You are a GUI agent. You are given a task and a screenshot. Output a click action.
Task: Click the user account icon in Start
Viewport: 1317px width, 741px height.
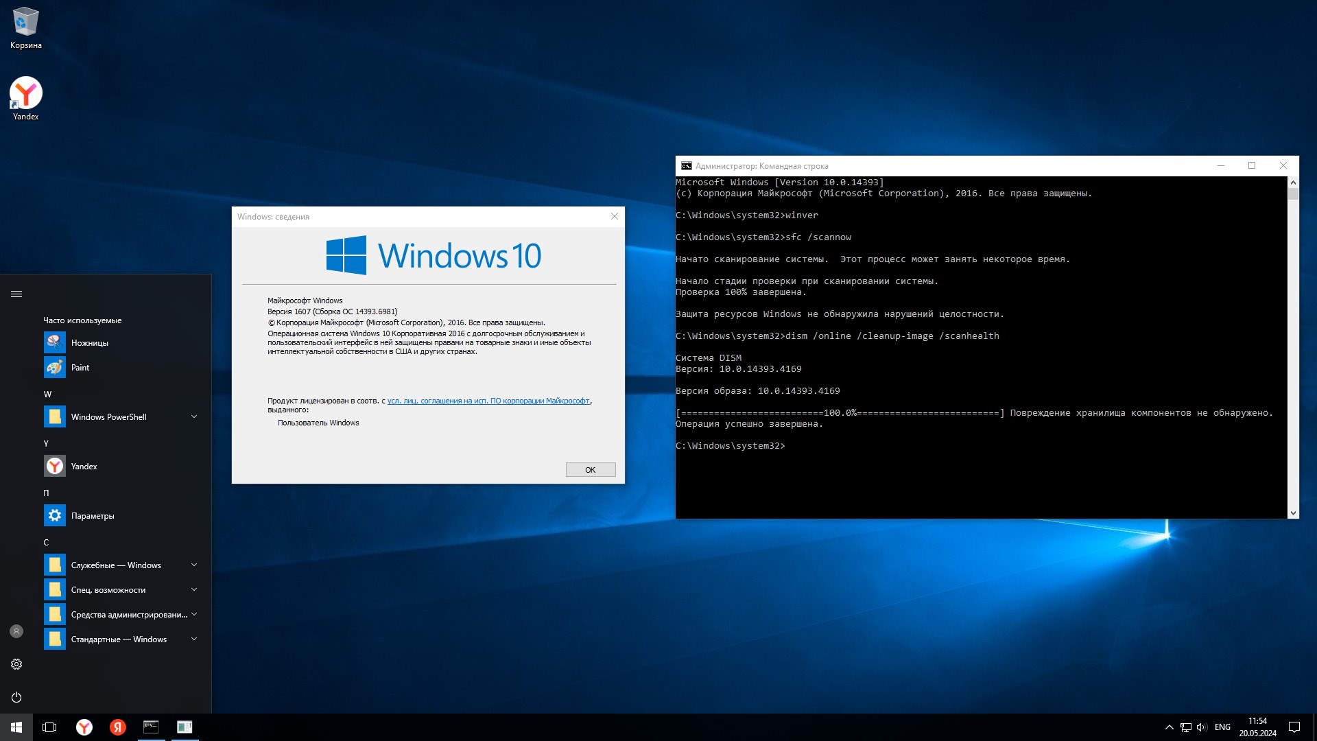16,631
